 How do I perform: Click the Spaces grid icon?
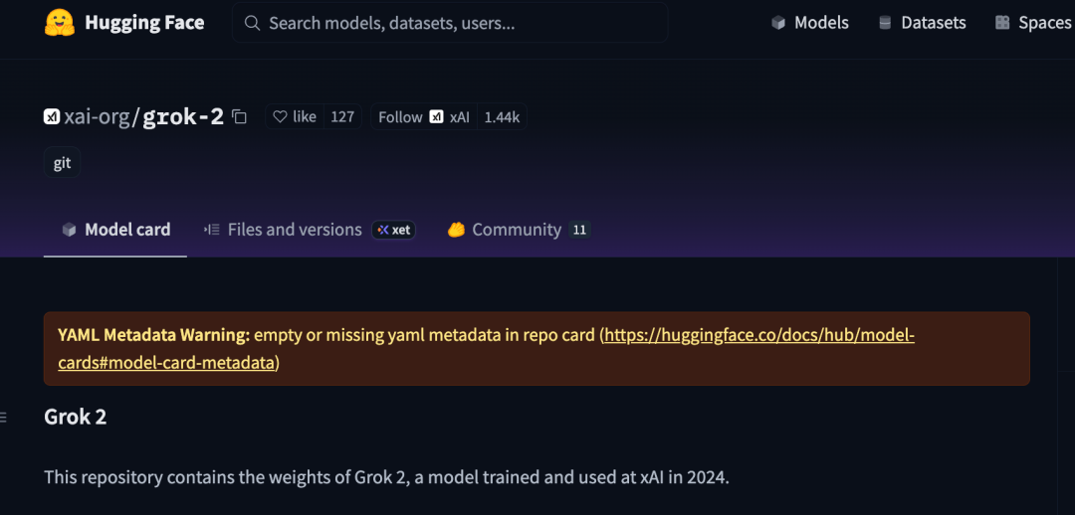click(1002, 23)
